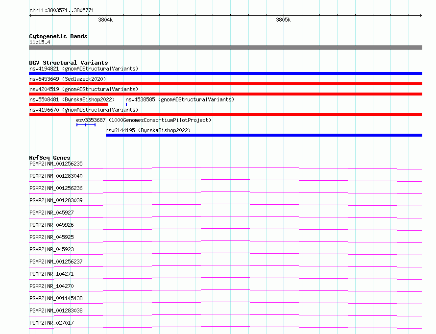
Task: Click the Cytogenetic Bands track title
Action: pos(58,36)
